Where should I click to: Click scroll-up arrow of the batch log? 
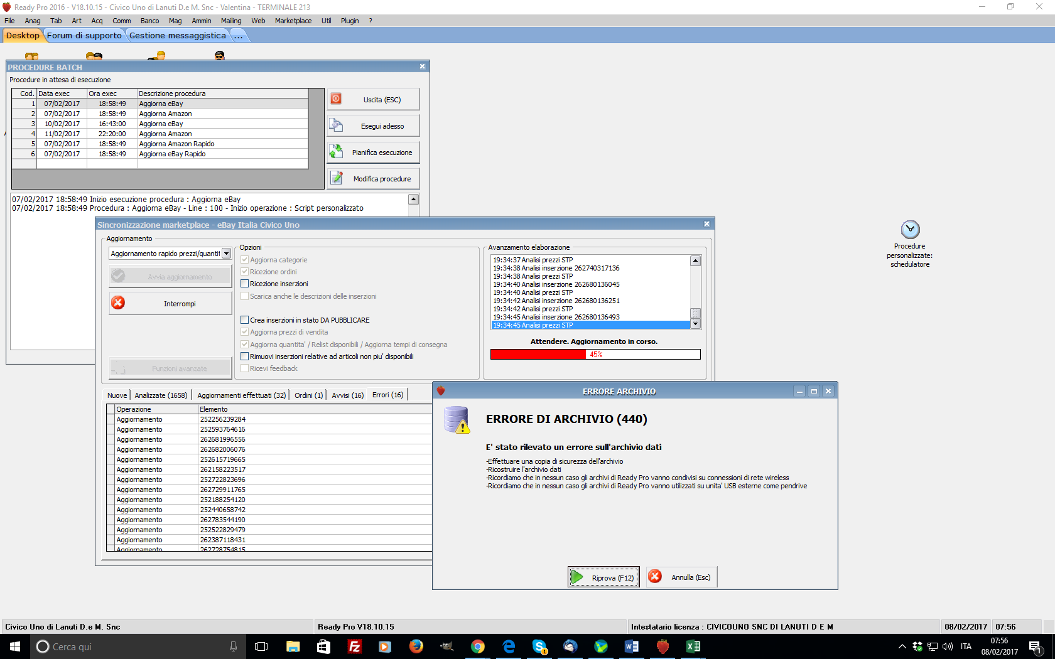click(413, 199)
